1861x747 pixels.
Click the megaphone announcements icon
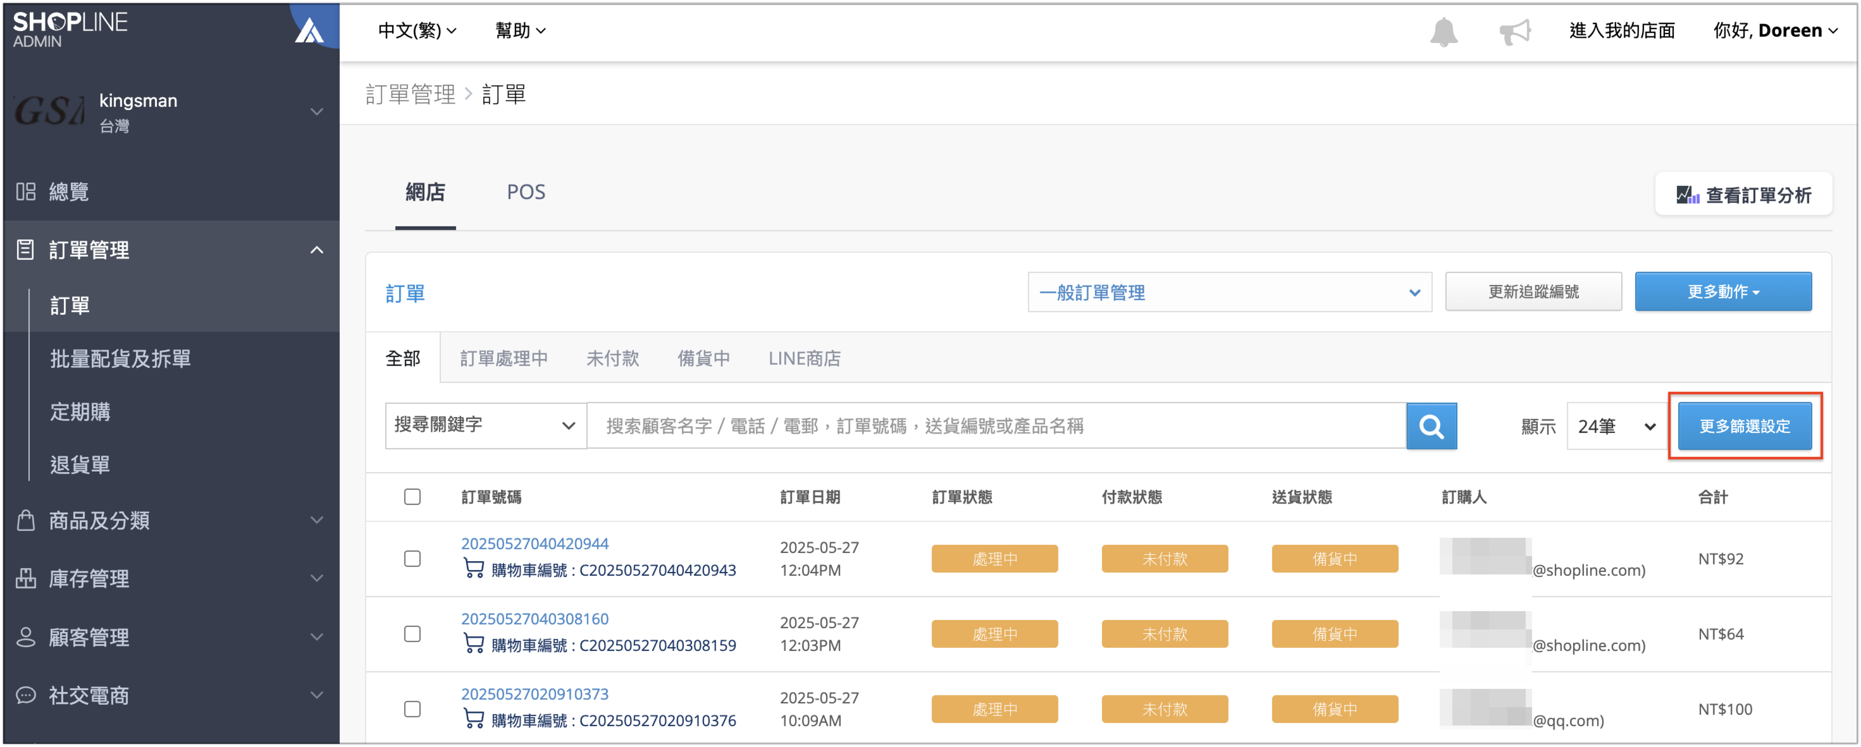click(1514, 32)
